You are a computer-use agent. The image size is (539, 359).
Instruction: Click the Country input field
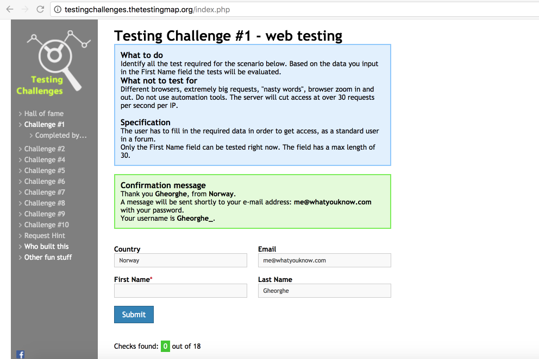pyautogui.click(x=180, y=260)
